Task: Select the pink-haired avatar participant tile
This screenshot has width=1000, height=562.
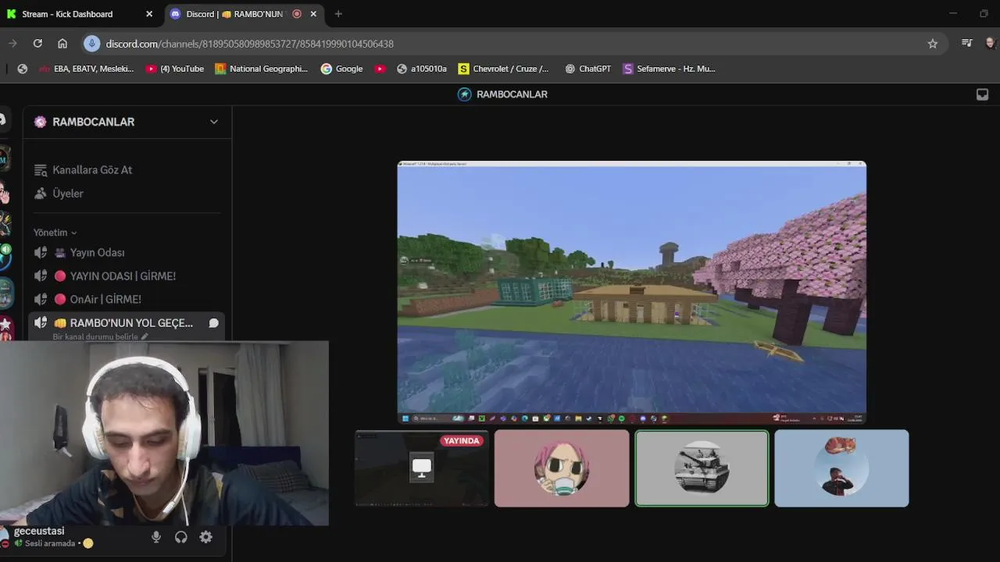Action: (x=562, y=468)
